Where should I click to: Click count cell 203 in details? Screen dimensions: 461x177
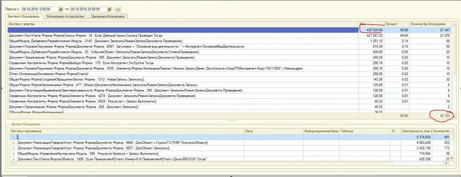pyautogui.click(x=441, y=143)
